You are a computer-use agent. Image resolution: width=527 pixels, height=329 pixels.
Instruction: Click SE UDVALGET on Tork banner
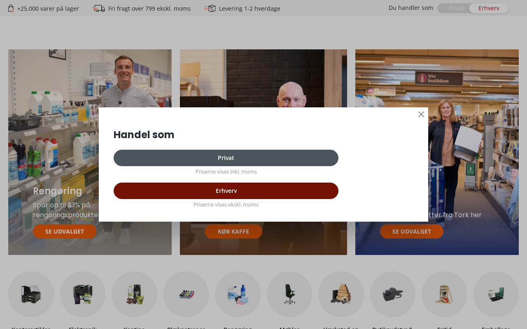(x=412, y=231)
